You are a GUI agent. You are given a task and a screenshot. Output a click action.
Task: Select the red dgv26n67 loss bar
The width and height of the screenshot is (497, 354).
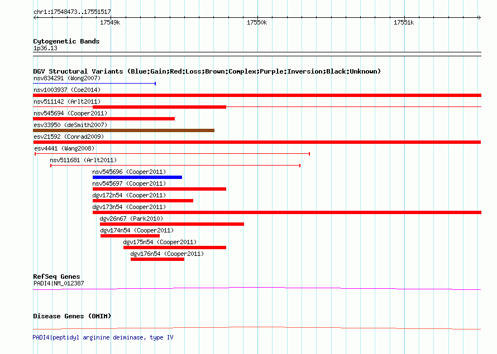click(x=172, y=224)
